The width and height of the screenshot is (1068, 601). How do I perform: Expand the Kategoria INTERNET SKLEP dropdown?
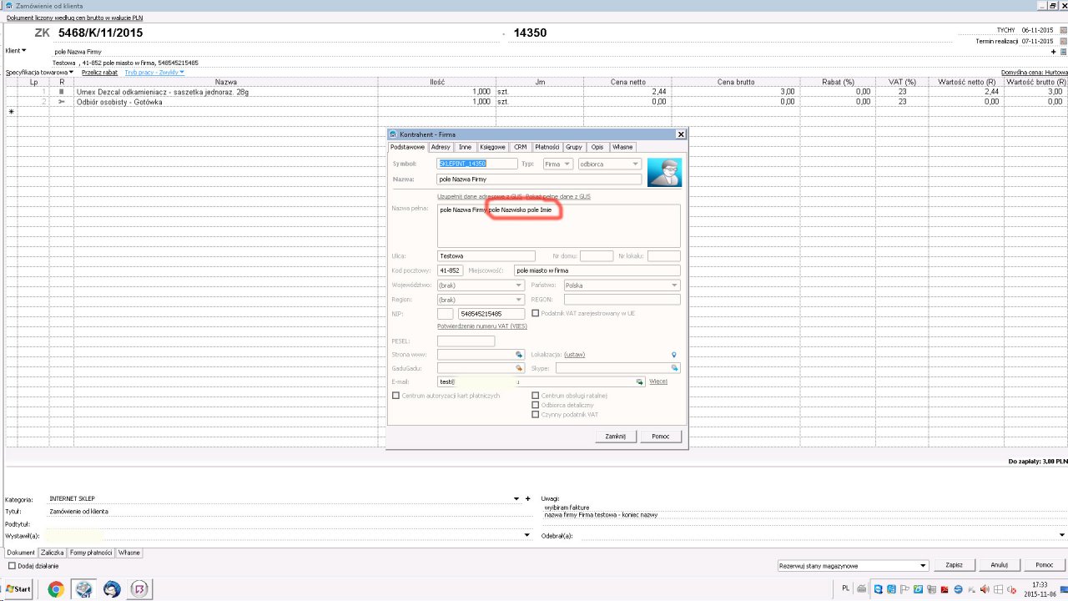coord(516,498)
